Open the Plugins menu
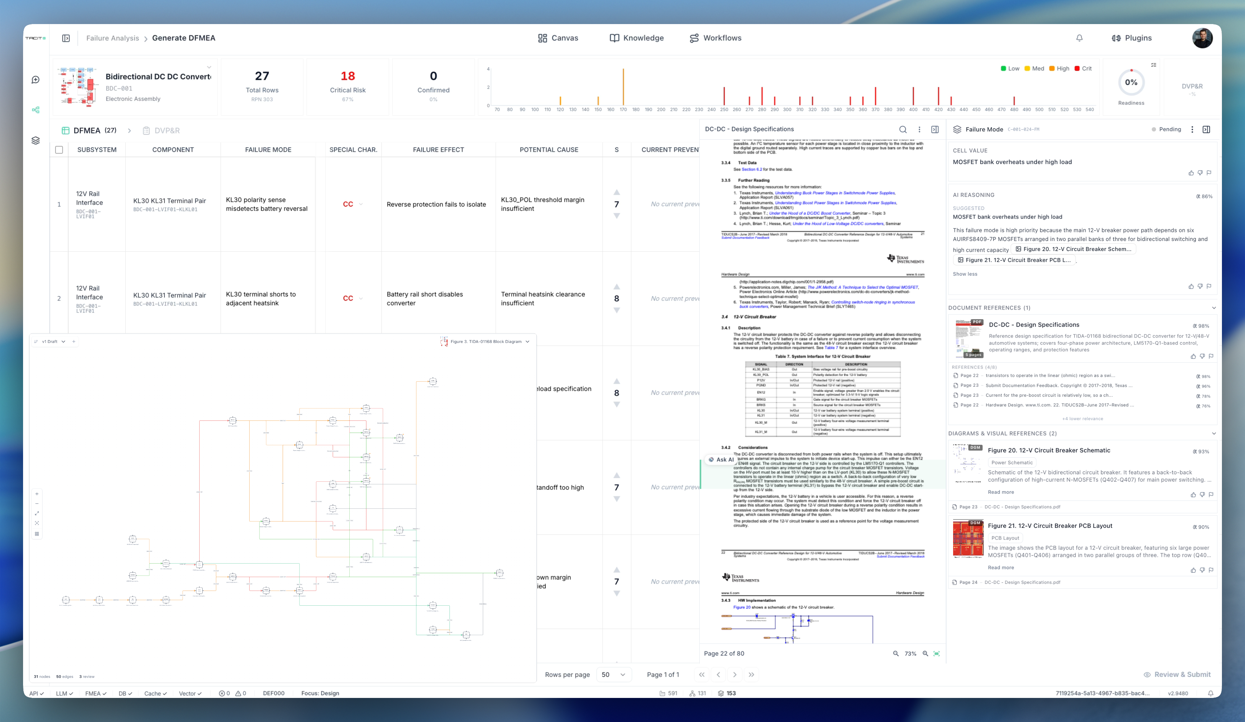 1131,38
